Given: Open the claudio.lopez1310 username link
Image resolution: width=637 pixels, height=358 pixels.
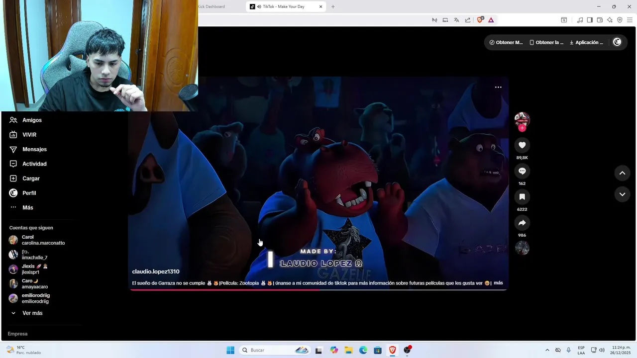Looking at the screenshot, I should click(x=156, y=271).
